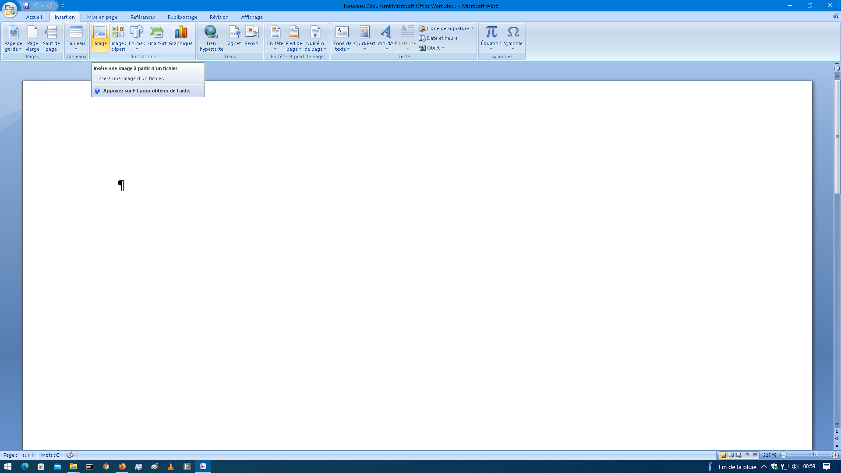
Task: Click the Saut de page icon
Action: (51, 37)
